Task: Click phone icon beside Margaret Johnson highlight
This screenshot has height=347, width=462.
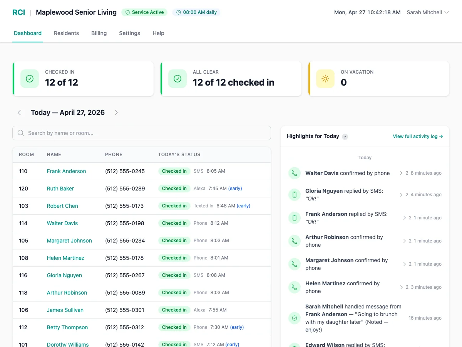Action: pos(295,264)
